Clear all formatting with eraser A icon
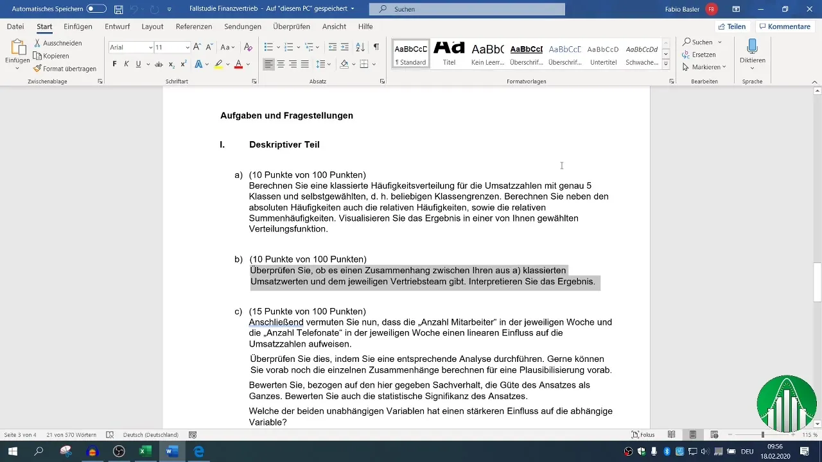 point(248,47)
